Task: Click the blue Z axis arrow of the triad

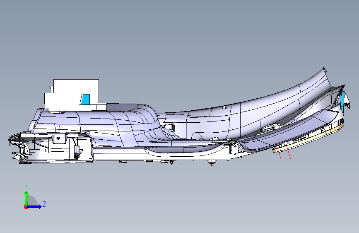Action: tap(34, 206)
